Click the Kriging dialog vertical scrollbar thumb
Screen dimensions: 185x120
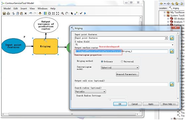point(178,58)
